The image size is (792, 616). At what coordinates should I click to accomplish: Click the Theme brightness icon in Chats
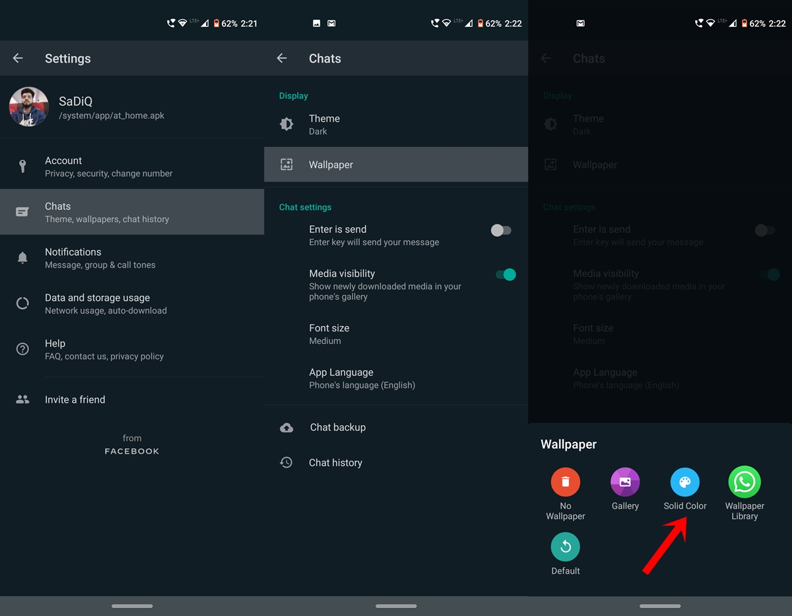point(286,124)
